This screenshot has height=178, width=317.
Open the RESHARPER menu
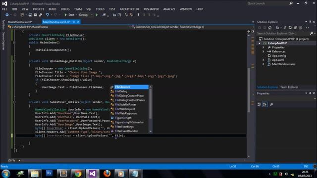coord(152,9)
